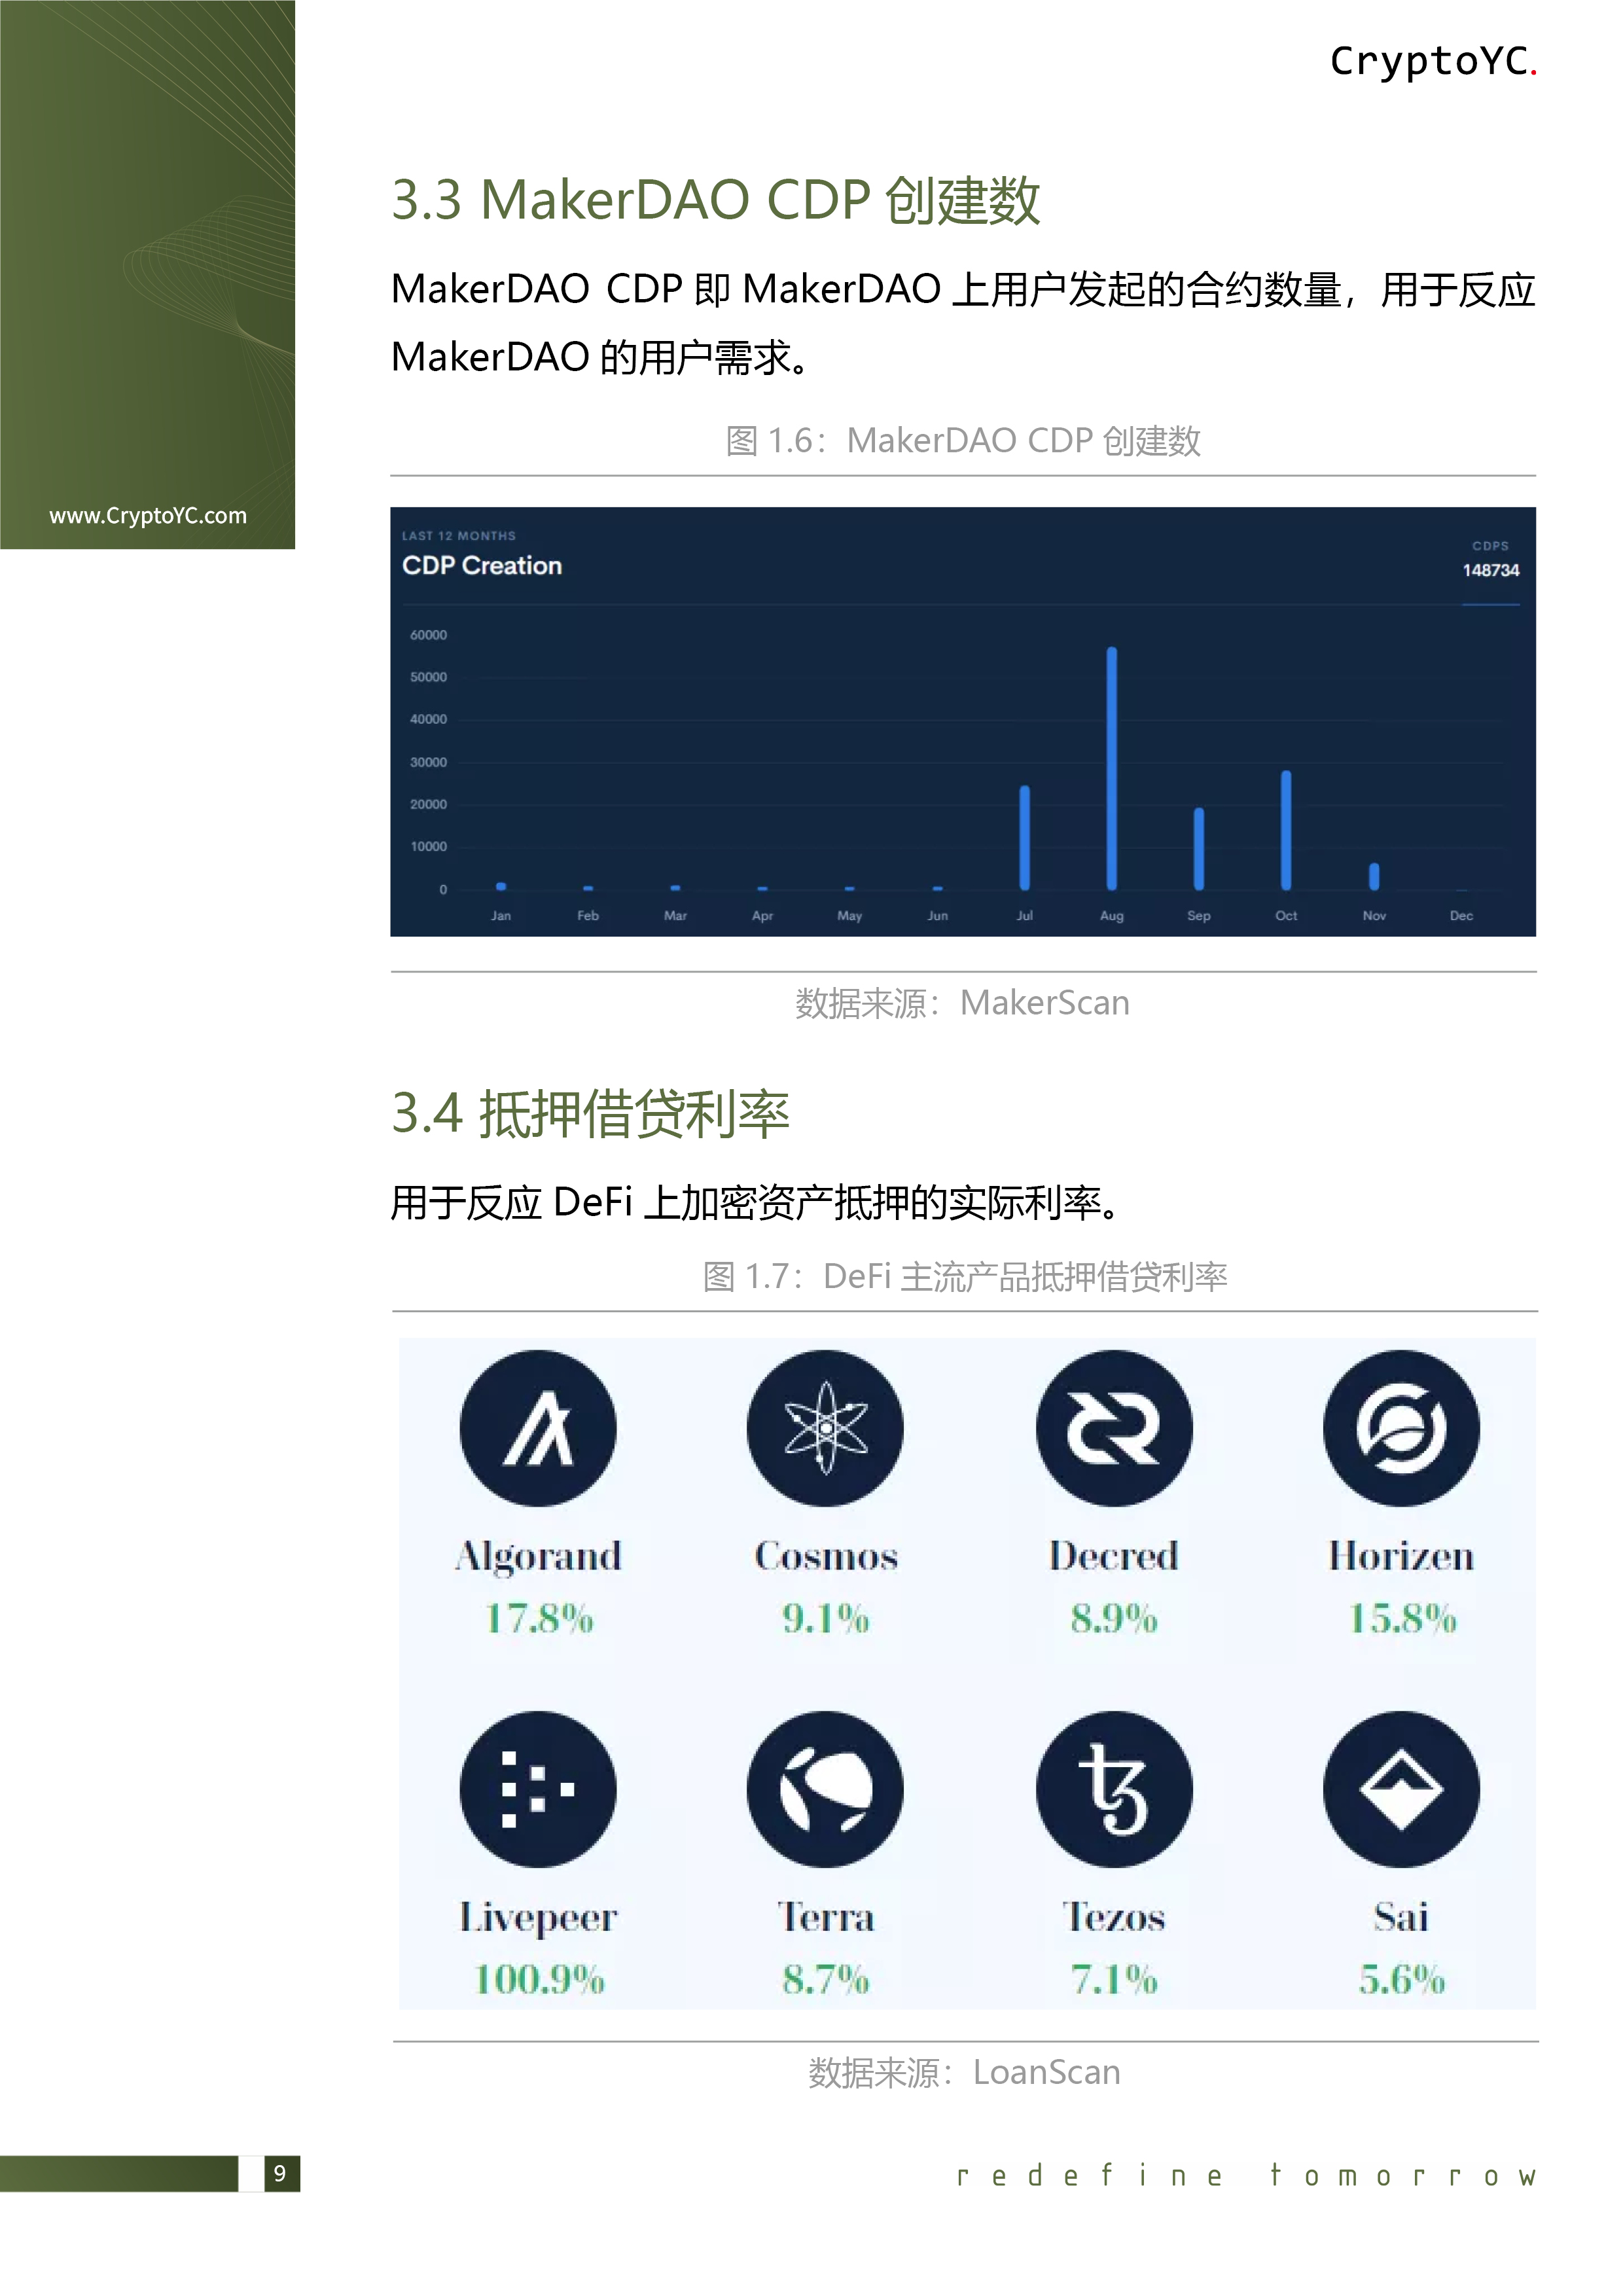Click the Terra 8.7% rate value

826,1979
